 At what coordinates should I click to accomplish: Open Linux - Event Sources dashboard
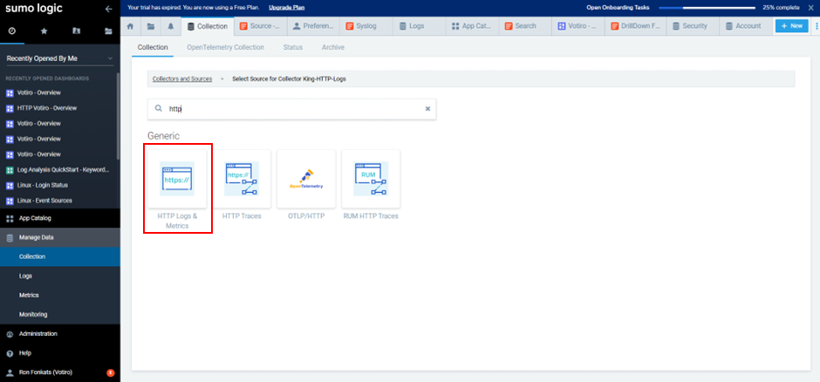point(44,201)
